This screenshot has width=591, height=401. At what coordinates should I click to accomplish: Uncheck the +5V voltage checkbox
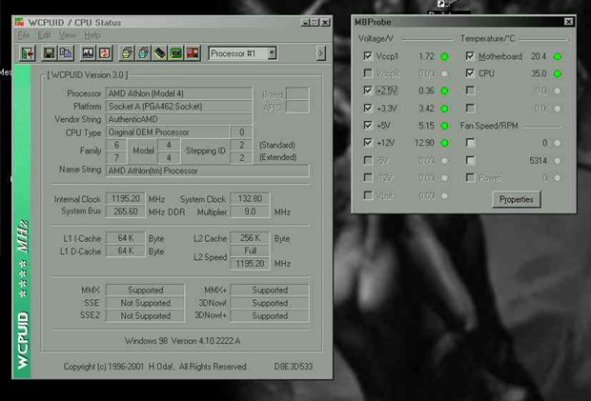click(368, 125)
